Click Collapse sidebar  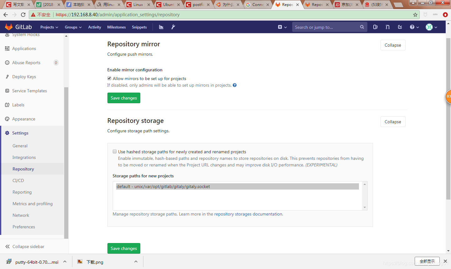tap(25, 246)
